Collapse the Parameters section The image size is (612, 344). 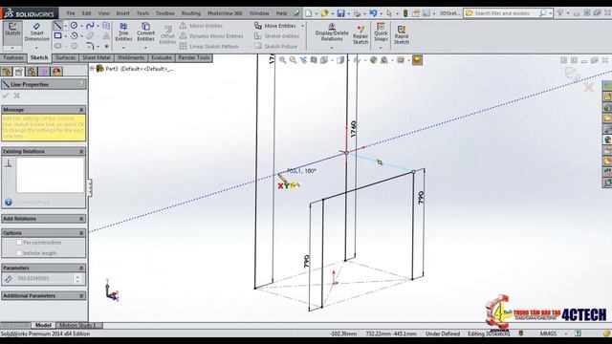(x=81, y=268)
